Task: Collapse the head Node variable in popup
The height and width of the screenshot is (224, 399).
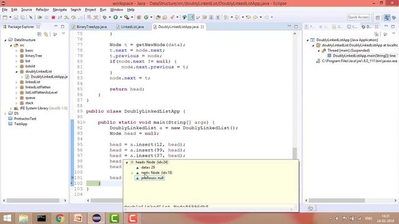Action: coord(127,162)
